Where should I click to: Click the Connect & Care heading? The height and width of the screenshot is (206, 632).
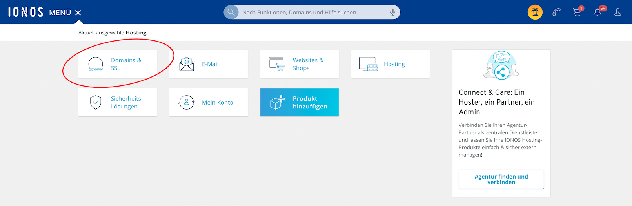[x=497, y=102]
